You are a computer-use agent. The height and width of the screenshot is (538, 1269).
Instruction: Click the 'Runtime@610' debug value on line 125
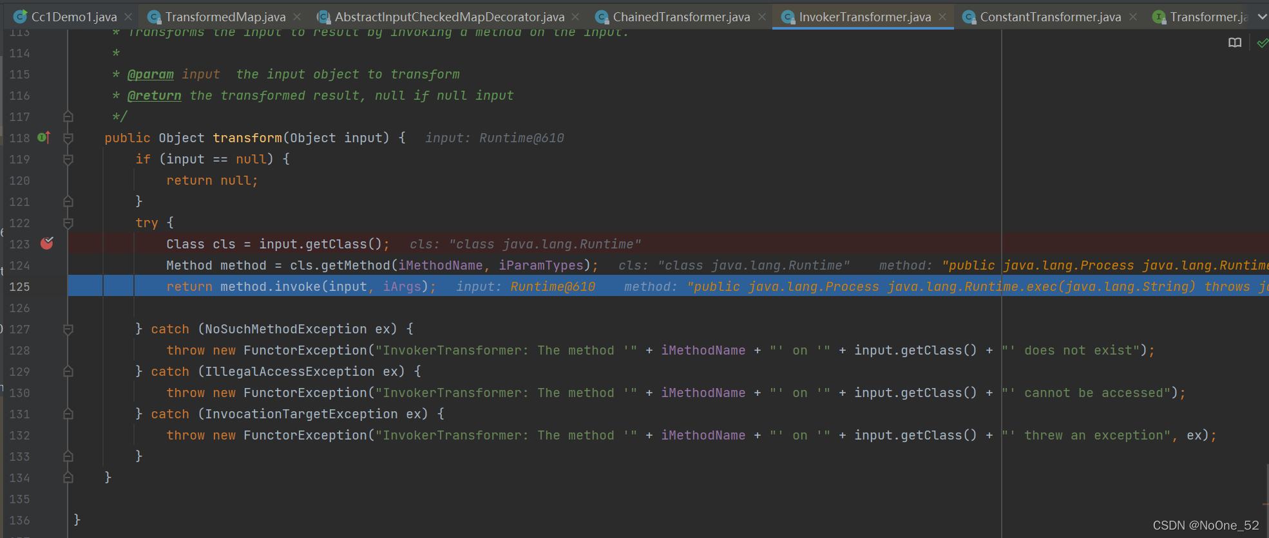(x=553, y=286)
